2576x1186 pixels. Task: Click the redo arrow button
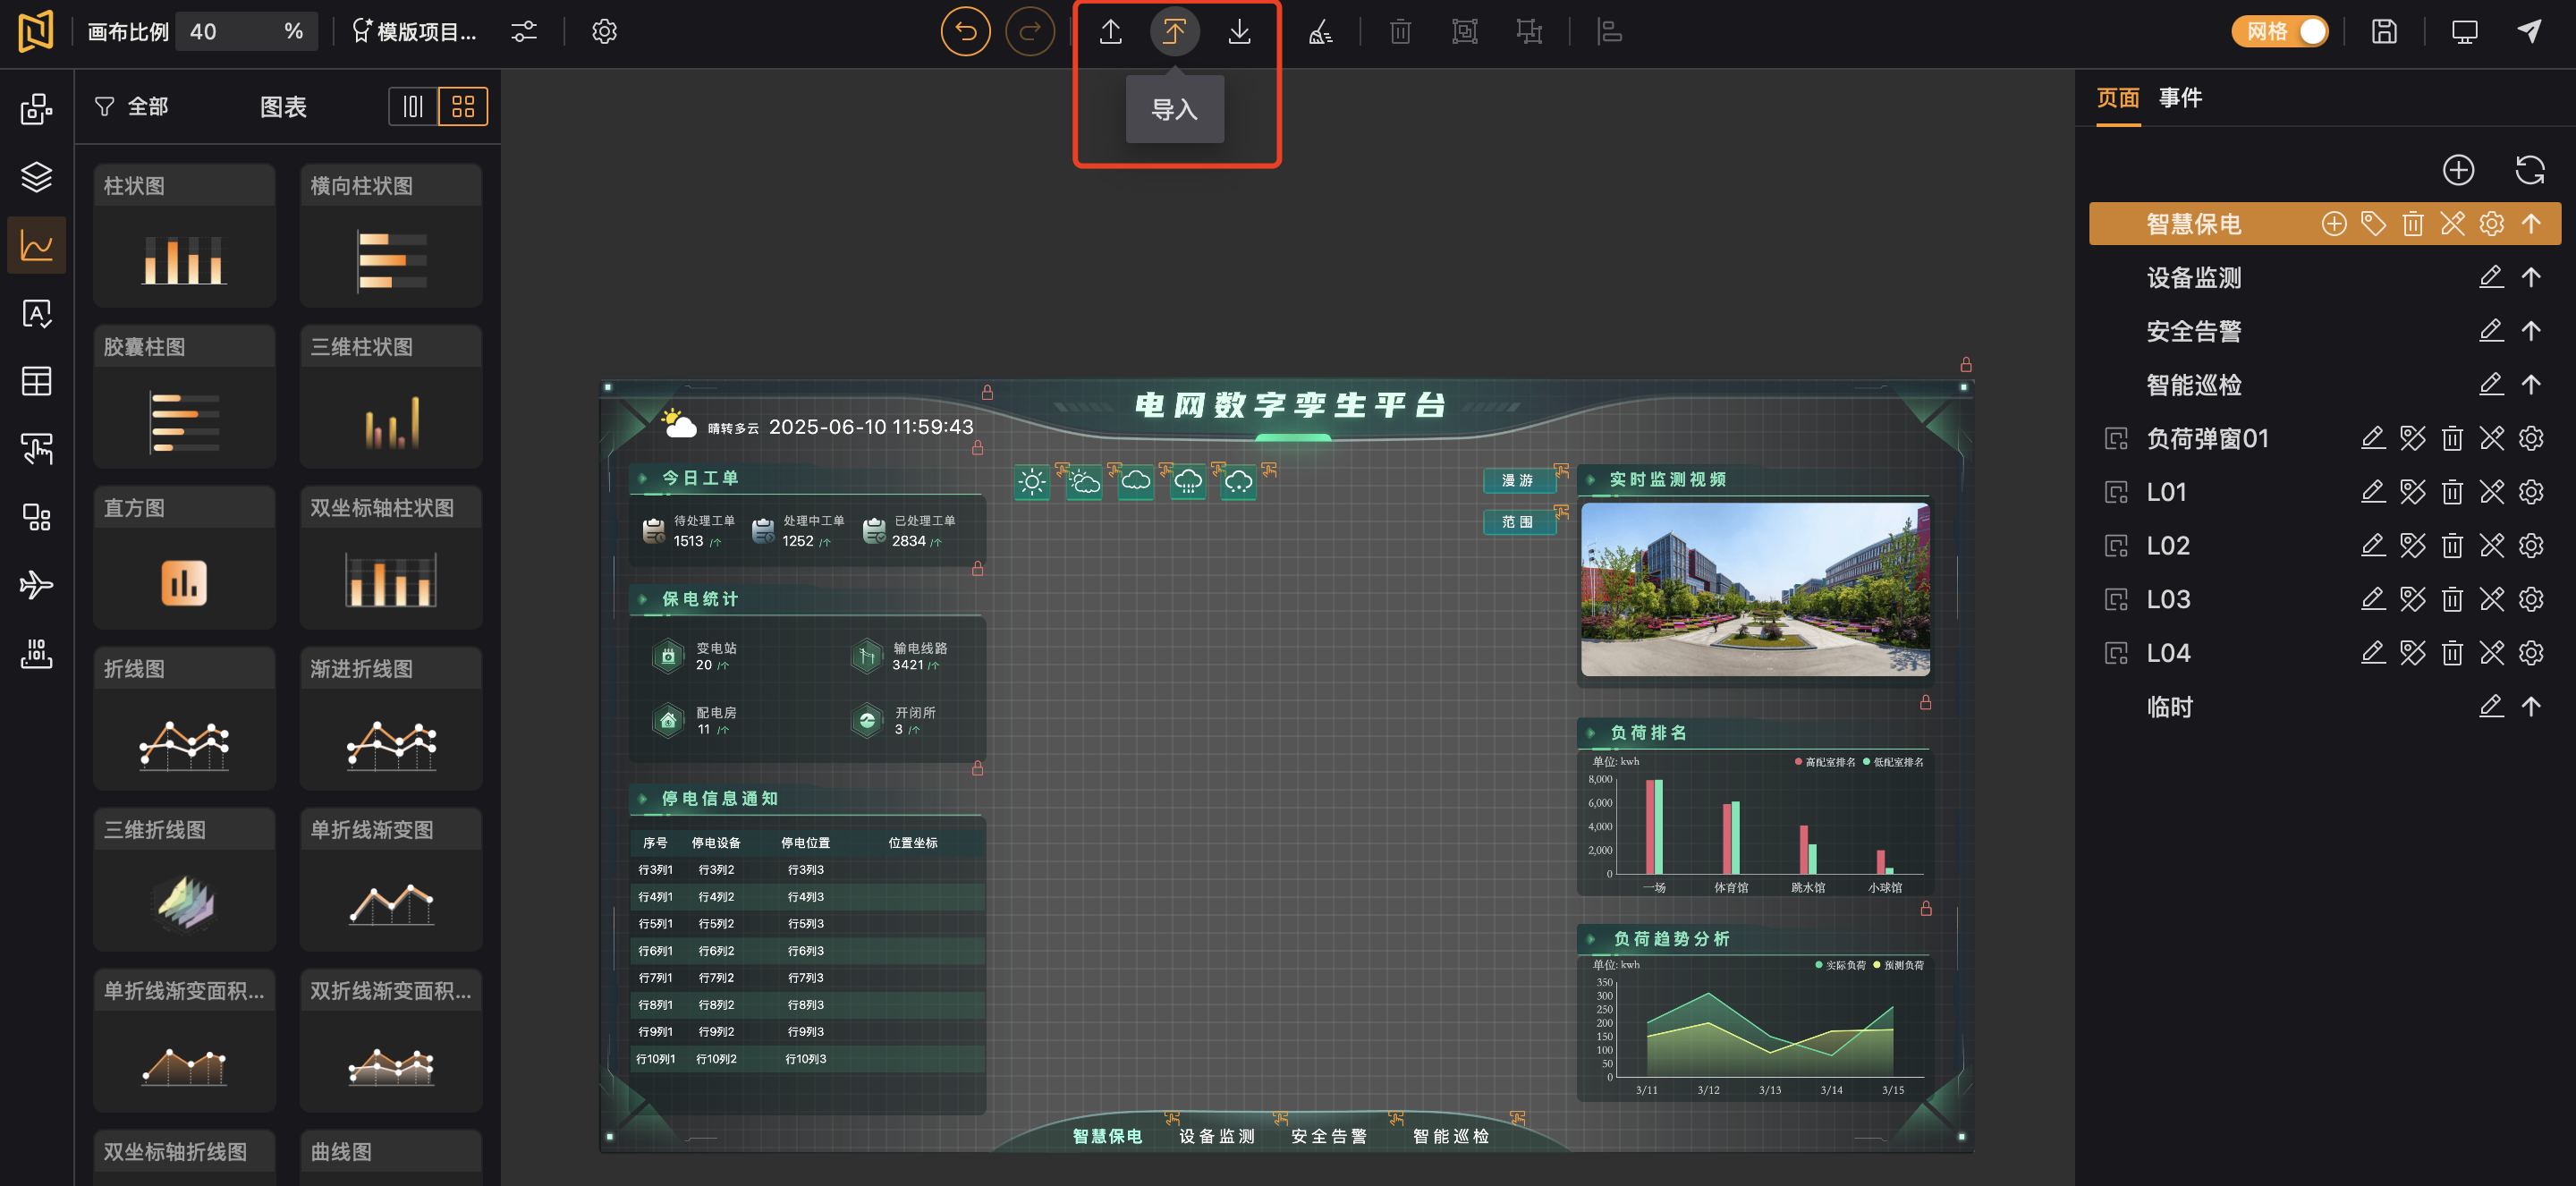1029,32
